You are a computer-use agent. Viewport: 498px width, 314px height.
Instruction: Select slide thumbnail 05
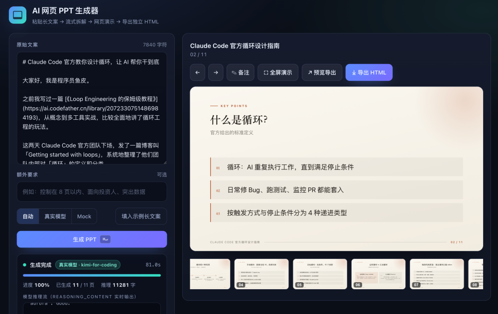pos(320,274)
